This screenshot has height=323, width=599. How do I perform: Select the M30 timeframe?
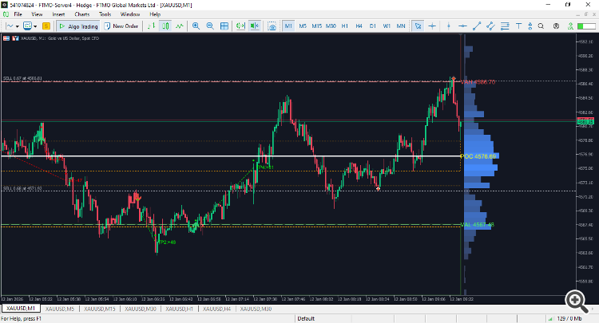point(331,26)
